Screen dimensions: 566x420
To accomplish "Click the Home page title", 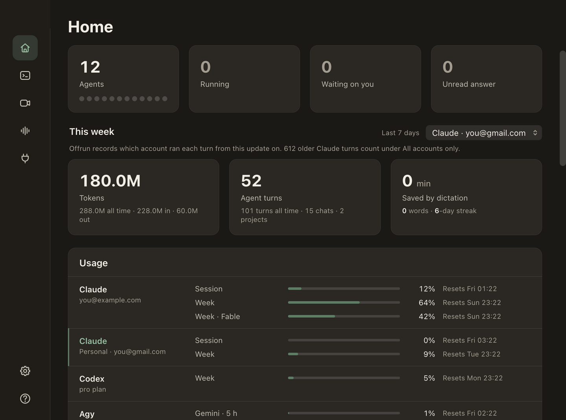I will click(90, 27).
